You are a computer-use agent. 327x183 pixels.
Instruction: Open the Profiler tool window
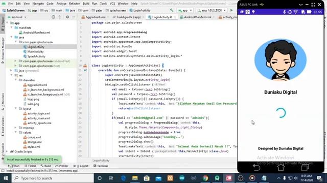click(62, 166)
